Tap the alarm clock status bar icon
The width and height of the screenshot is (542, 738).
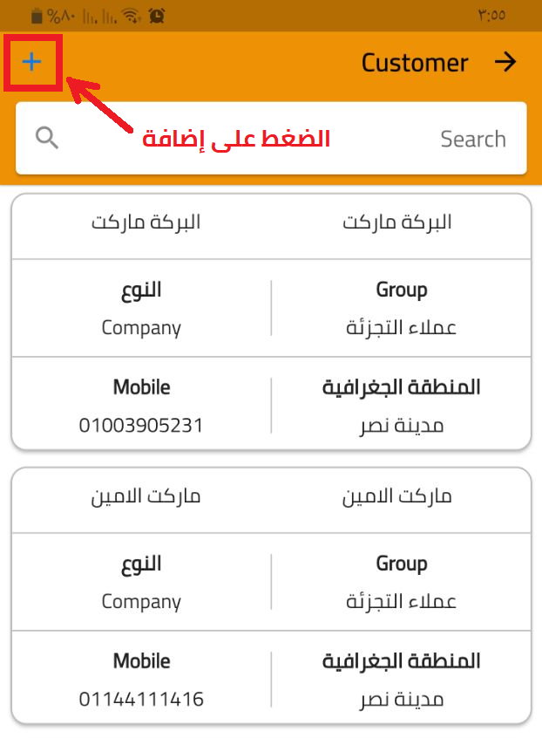157,16
